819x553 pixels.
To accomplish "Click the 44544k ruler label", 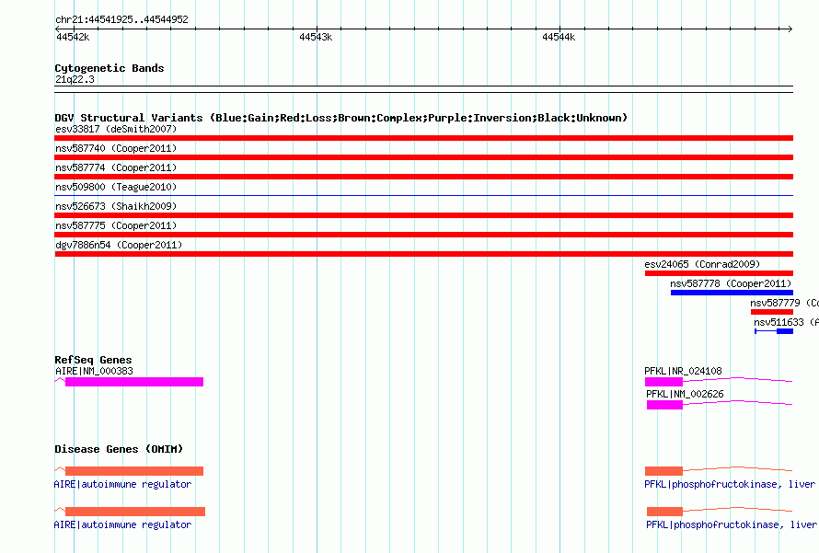I will point(559,37).
